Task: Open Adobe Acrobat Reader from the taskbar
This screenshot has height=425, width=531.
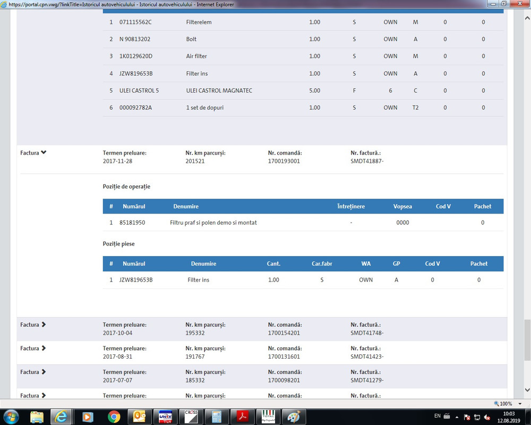Action: pos(243,416)
